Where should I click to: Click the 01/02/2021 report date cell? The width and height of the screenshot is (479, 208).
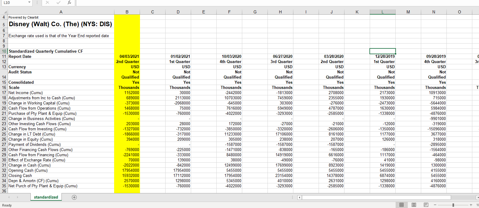click(x=178, y=56)
